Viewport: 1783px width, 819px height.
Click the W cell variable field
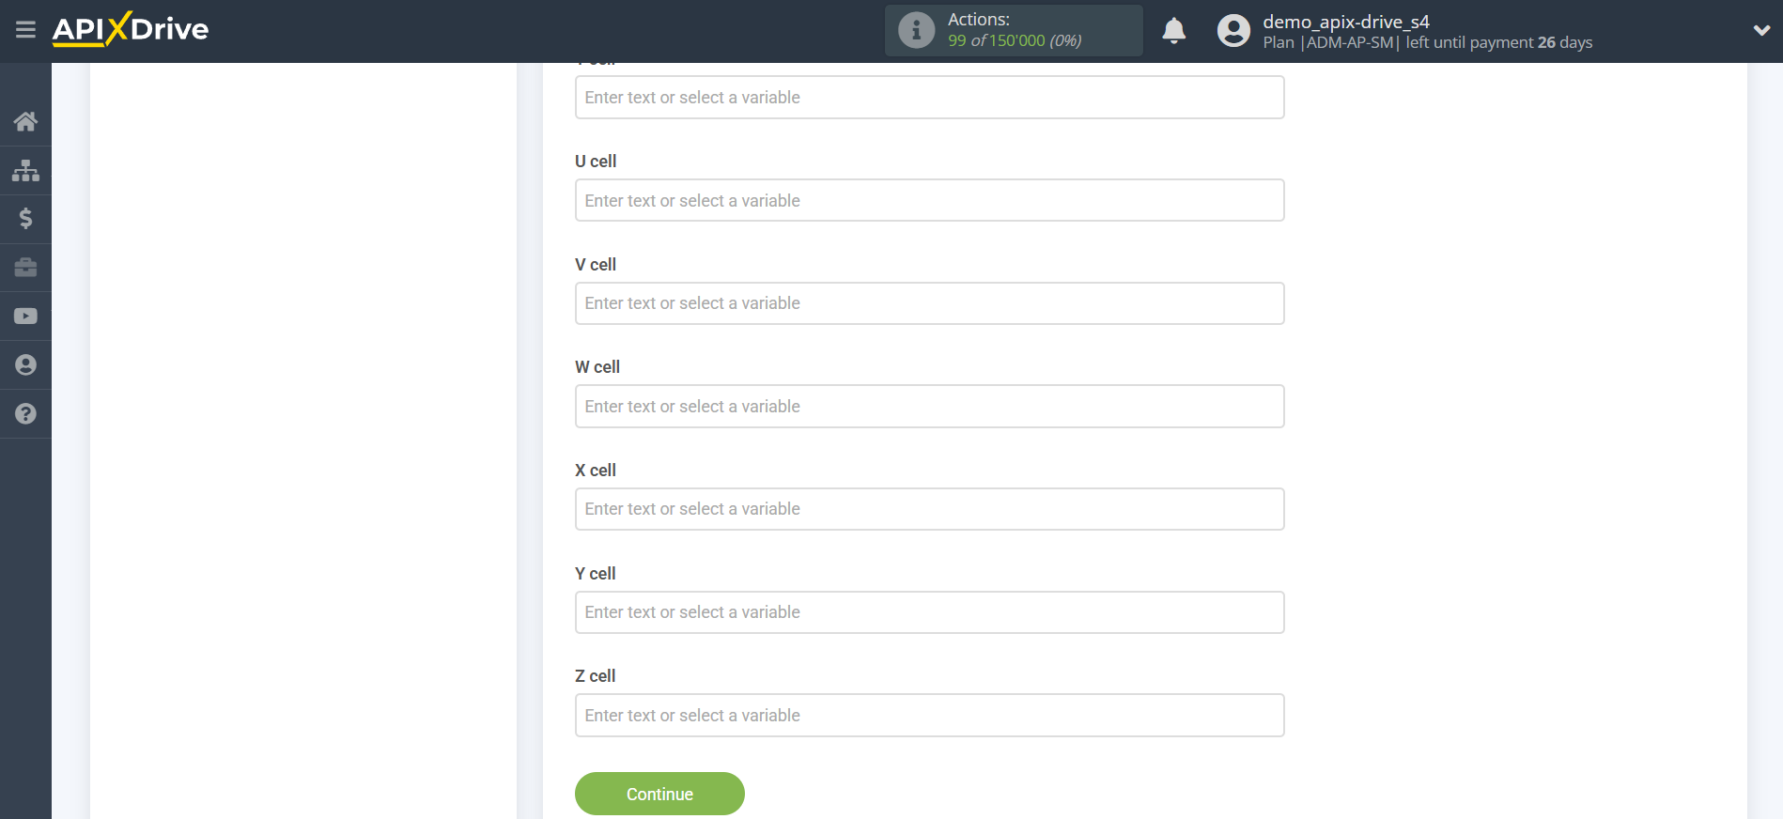929,406
